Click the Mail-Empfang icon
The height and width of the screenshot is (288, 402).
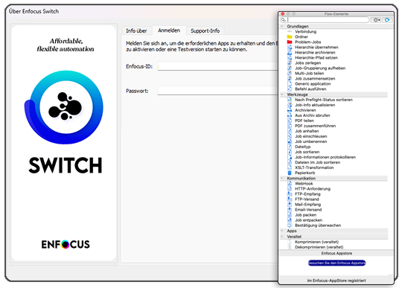290,205
